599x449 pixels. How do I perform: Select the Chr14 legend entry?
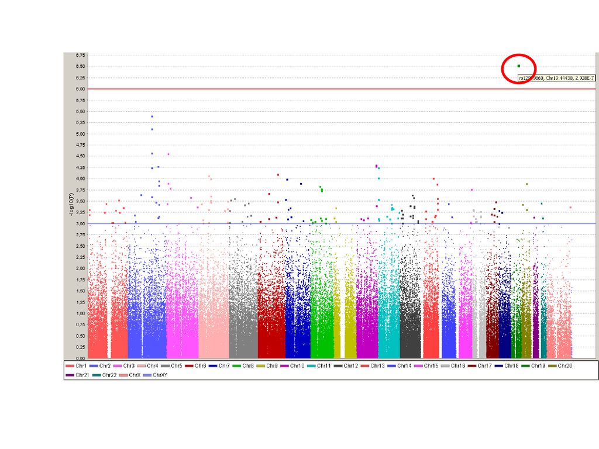(399, 366)
